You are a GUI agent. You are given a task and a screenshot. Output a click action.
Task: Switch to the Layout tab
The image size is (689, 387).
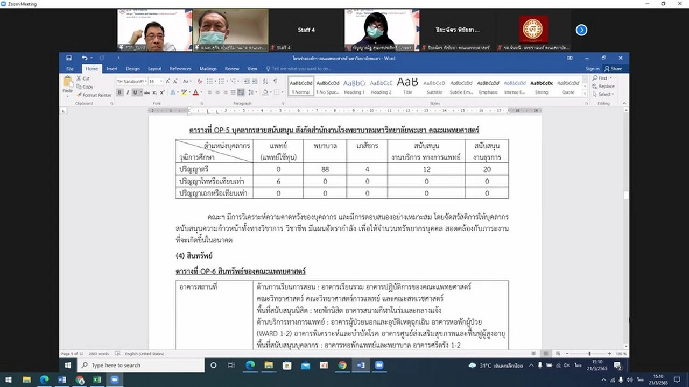154,69
